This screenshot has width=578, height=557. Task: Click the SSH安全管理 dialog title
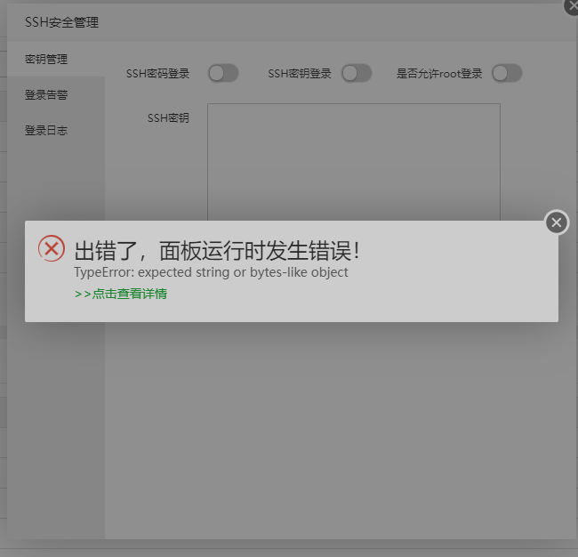(x=61, y=22)
